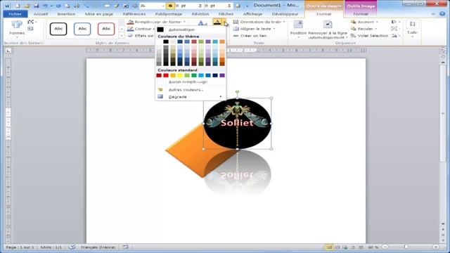Image resolution: width=450 pixels, height=253 pixels.
Task: Undo the last action
Action: tap(45, 6)
